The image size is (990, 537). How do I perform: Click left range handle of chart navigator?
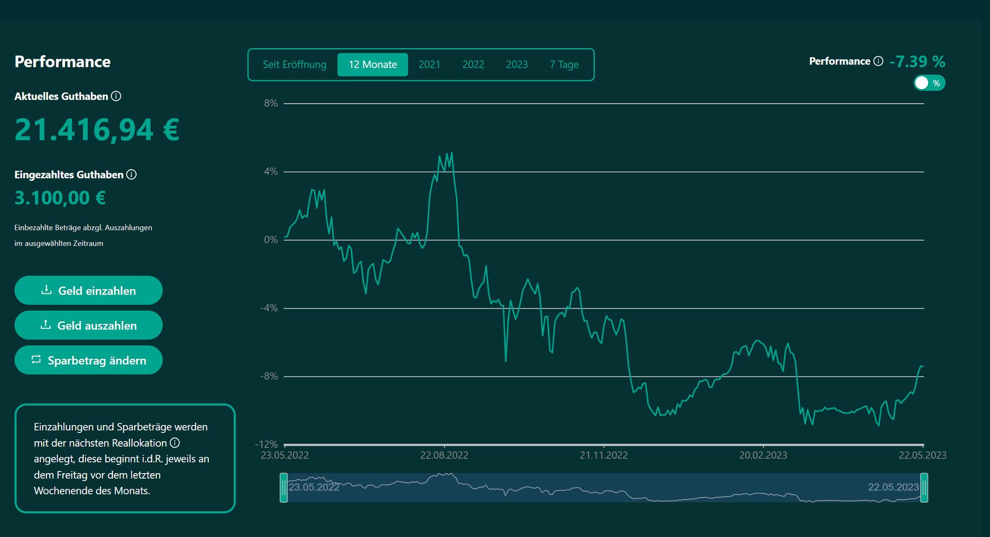coord(284,488)
